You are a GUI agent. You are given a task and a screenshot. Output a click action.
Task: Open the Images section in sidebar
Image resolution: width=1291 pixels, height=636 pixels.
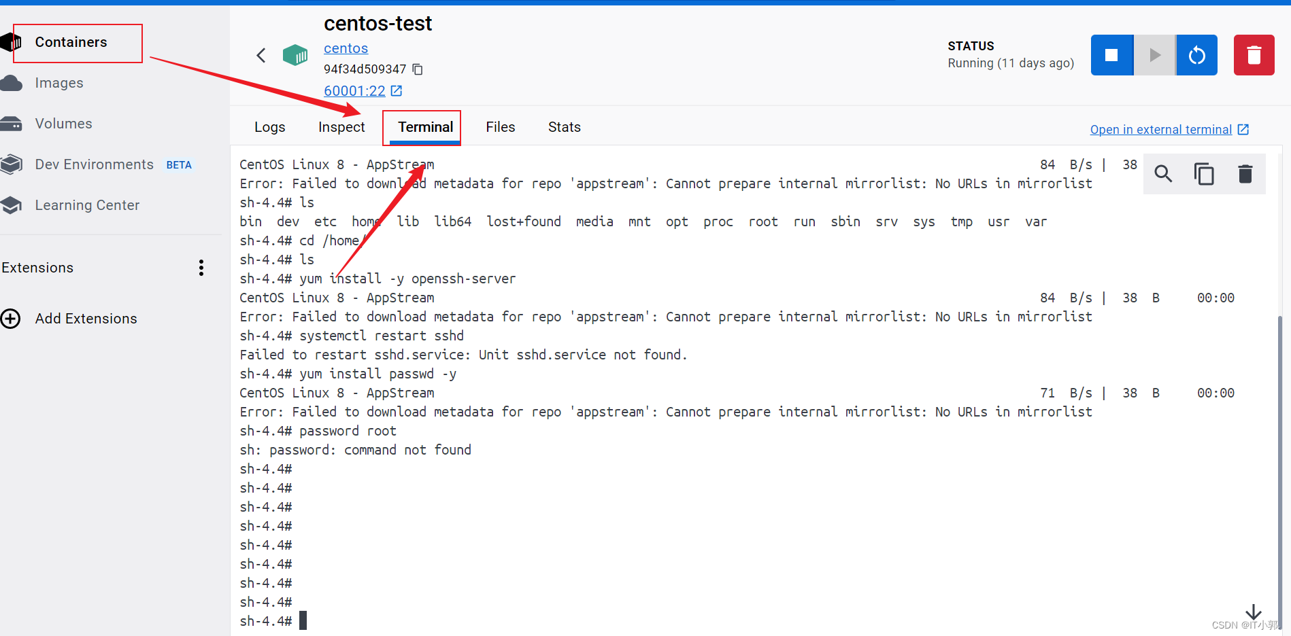click(59, 83)
